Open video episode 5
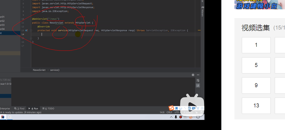This screenshot has width=285, height=130. click(x=256, y=65)
